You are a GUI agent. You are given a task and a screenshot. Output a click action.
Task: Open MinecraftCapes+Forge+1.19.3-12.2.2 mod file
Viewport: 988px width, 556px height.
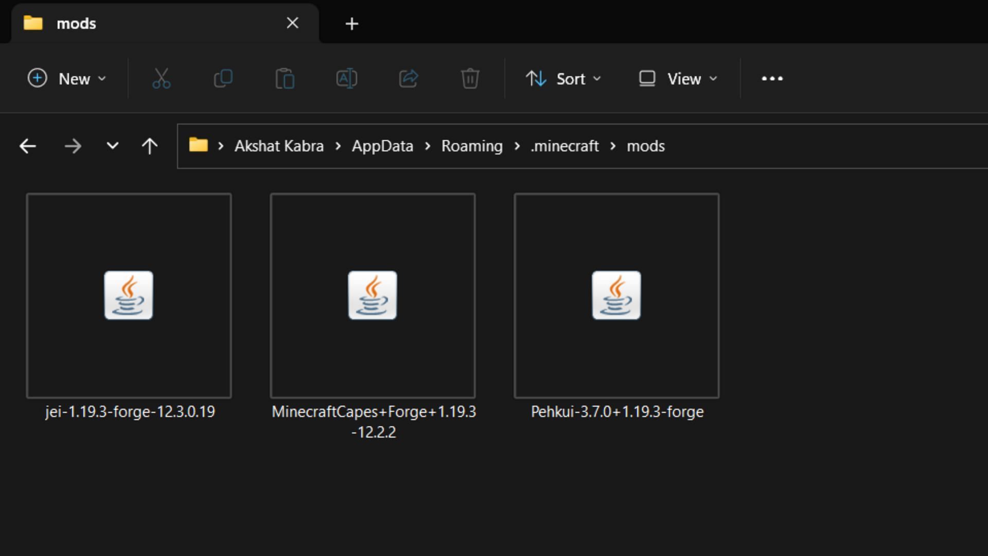(373, 296)
